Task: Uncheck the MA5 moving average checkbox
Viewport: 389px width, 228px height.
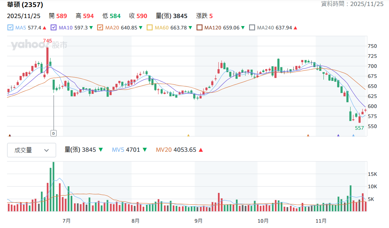Action: point(10,27)
